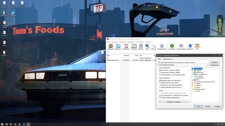
Task: Select the Песня folder in the tree
Action: [x=198, y=91]
